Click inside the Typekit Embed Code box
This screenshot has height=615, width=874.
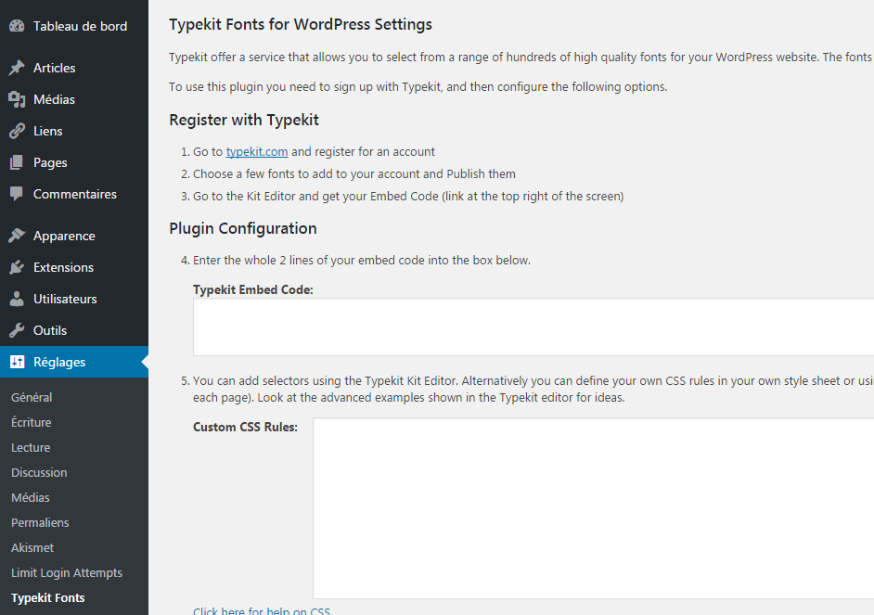tap(520, 327)
